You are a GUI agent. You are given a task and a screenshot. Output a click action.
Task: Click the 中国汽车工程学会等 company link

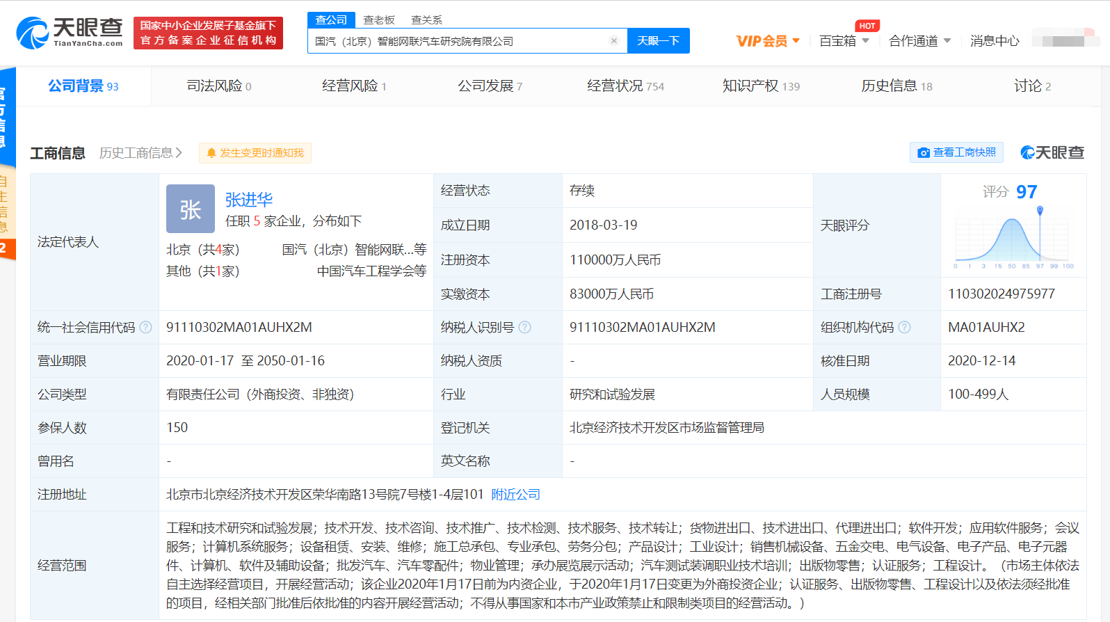pyautogui.click(x=371, y=271)
